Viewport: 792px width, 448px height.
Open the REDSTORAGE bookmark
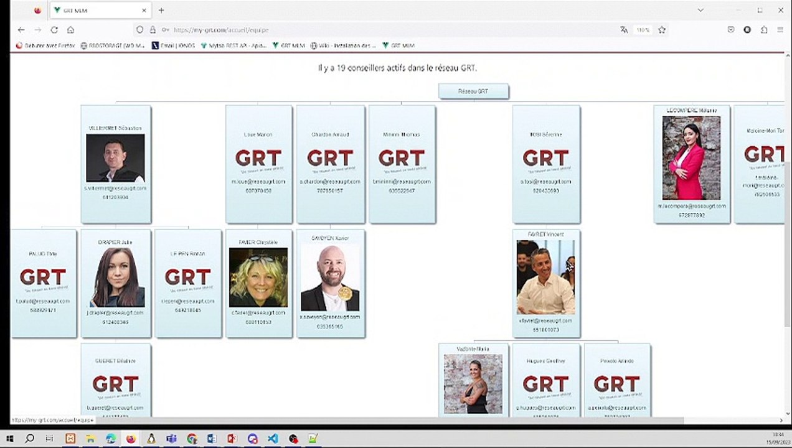(x=113, y=45)
